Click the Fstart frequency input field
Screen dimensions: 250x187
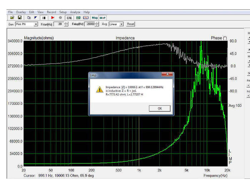point(59,24)
